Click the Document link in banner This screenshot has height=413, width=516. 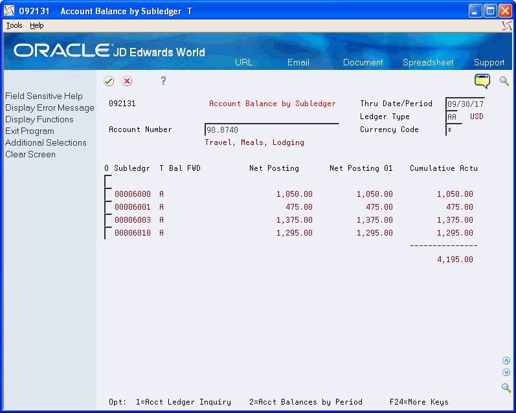click(x=363, y=63)
